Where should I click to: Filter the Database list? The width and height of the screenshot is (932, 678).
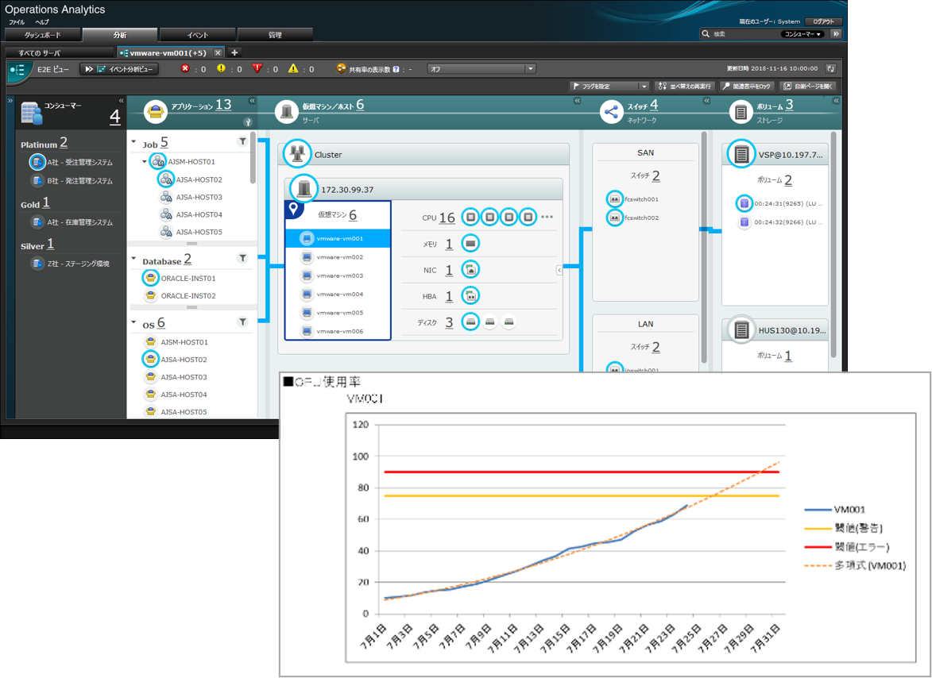click(242, 258)
